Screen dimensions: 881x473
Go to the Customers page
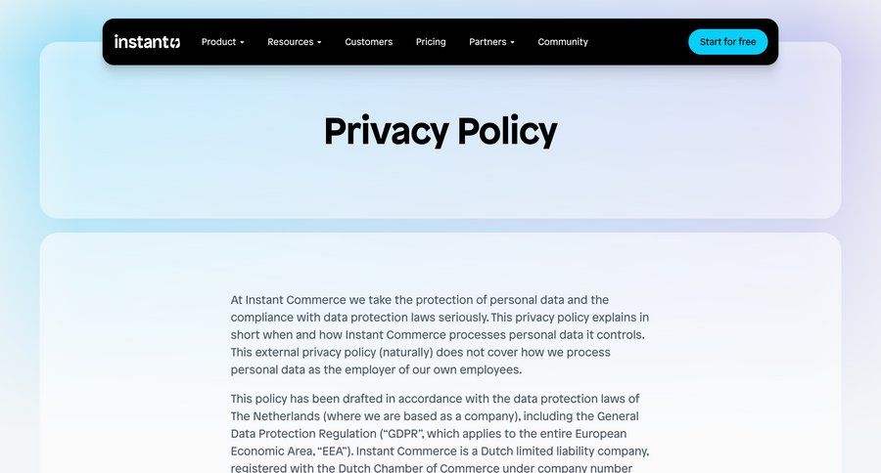[x=368, y=42]
